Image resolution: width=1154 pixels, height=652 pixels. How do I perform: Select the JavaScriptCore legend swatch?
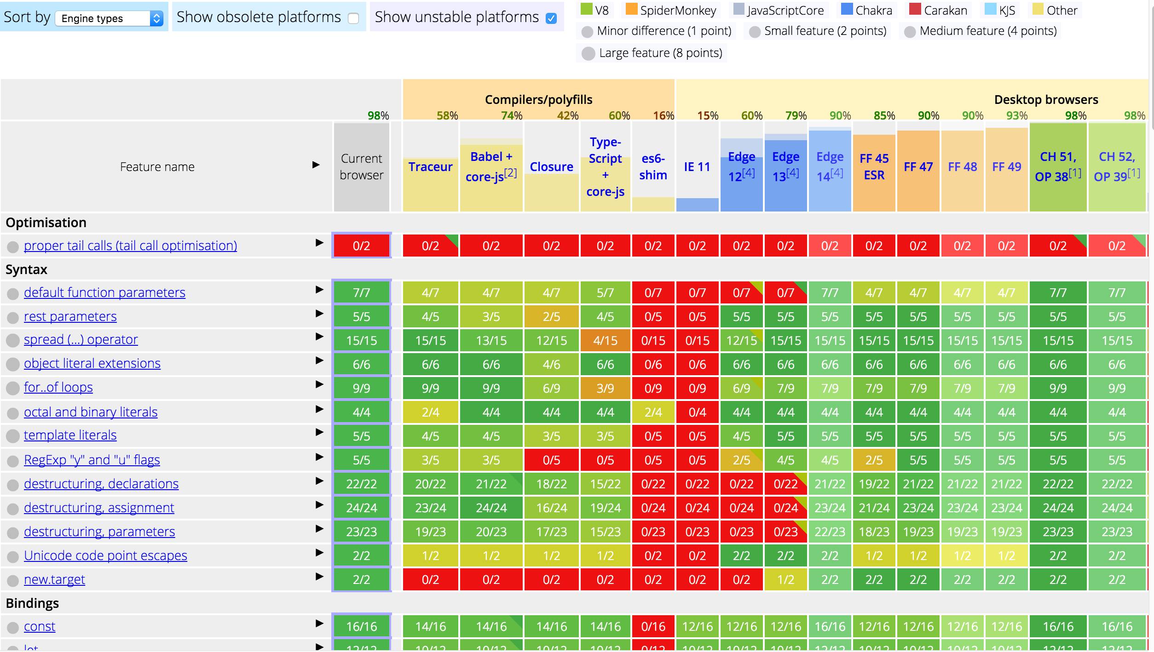(739, 9)
